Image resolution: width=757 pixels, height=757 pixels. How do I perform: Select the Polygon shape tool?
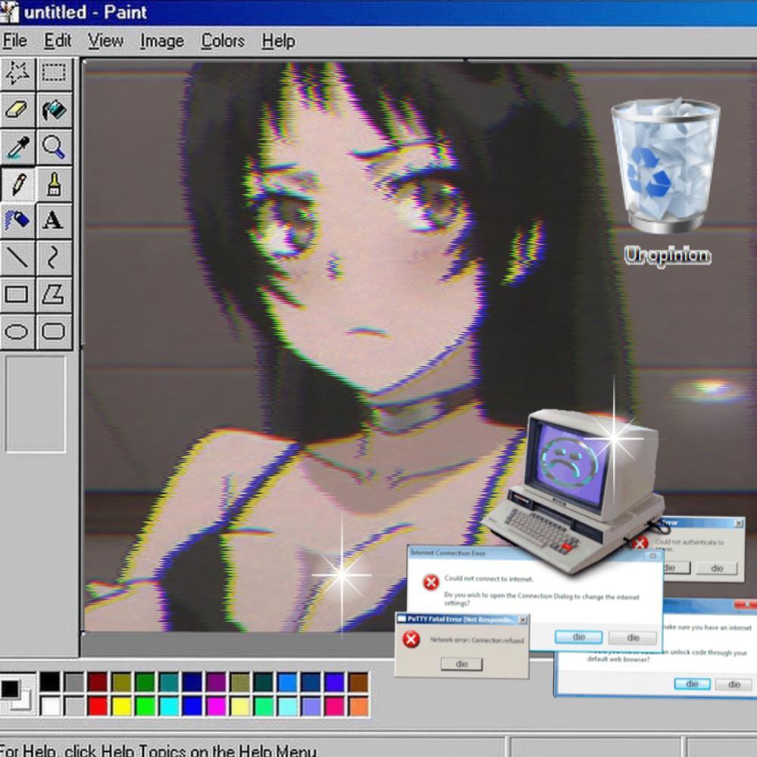54,294
